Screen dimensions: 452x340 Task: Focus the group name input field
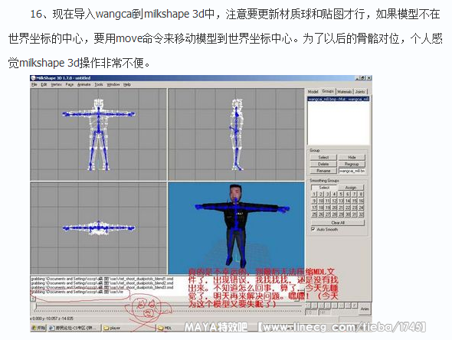click(x=352, y=171)
